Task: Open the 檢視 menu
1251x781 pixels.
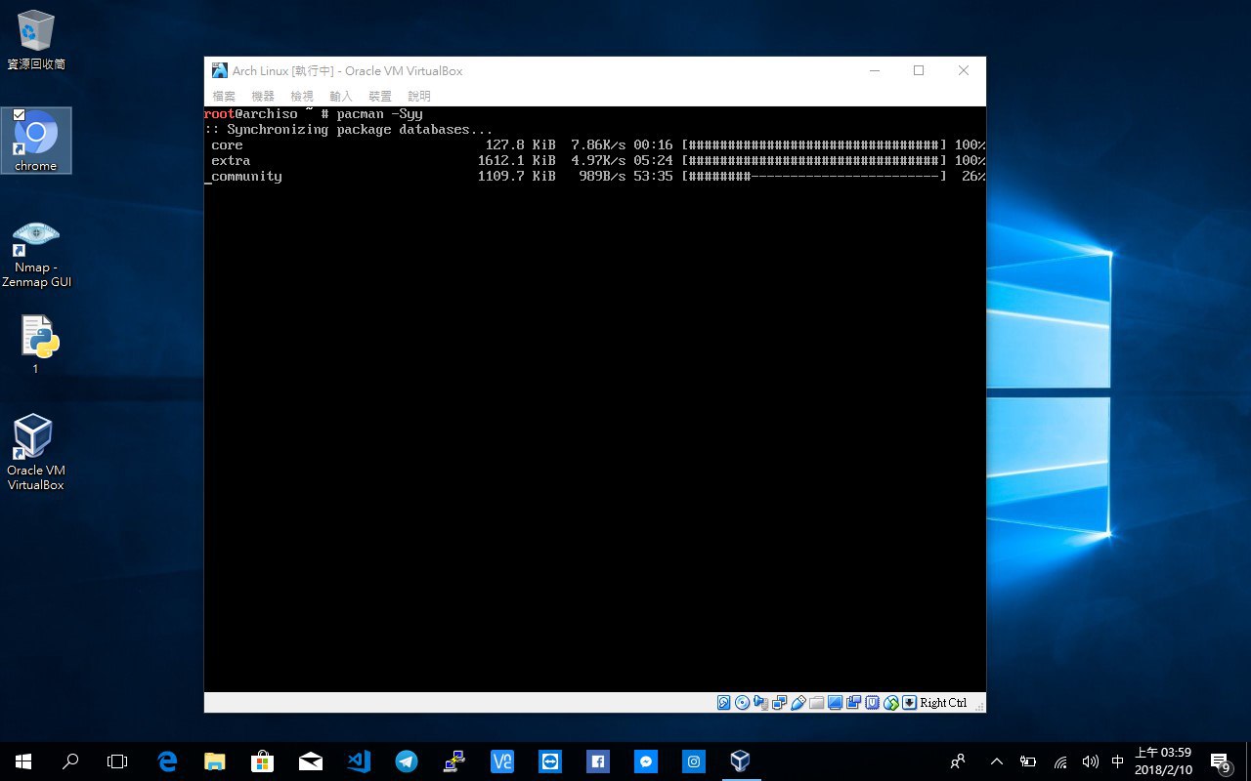Action: tap(302, 96)
